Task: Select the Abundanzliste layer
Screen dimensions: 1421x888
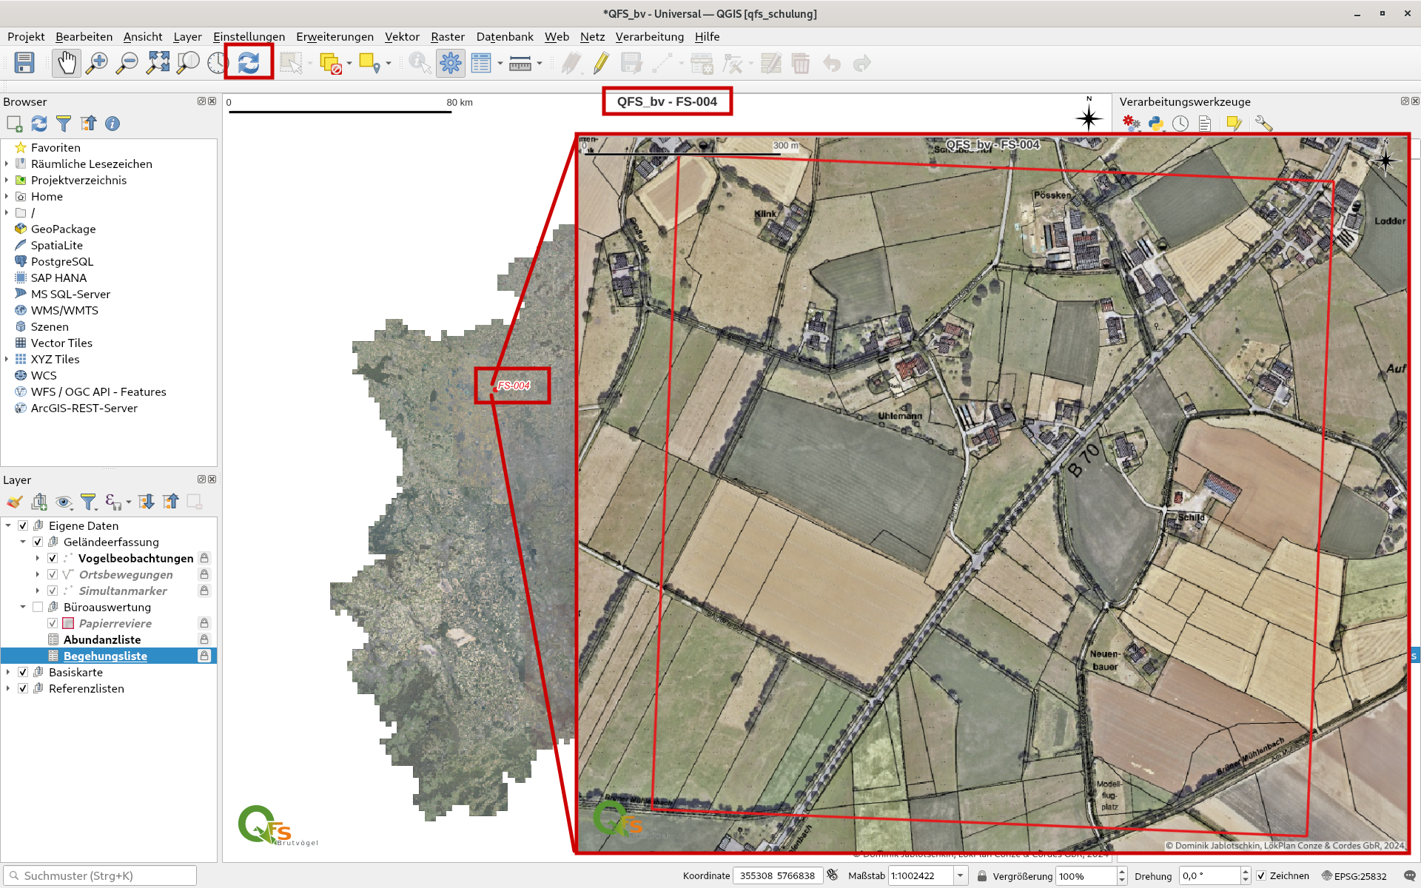Action: [102, 640]
